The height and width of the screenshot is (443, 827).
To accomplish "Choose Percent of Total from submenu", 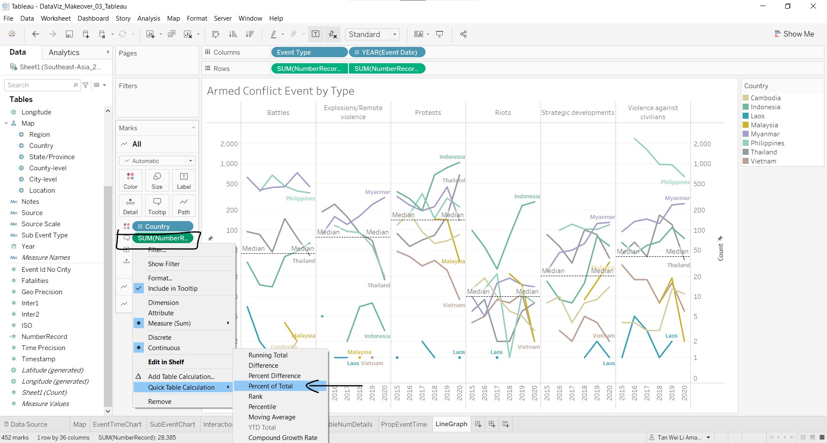I will [x=270, y=386].
